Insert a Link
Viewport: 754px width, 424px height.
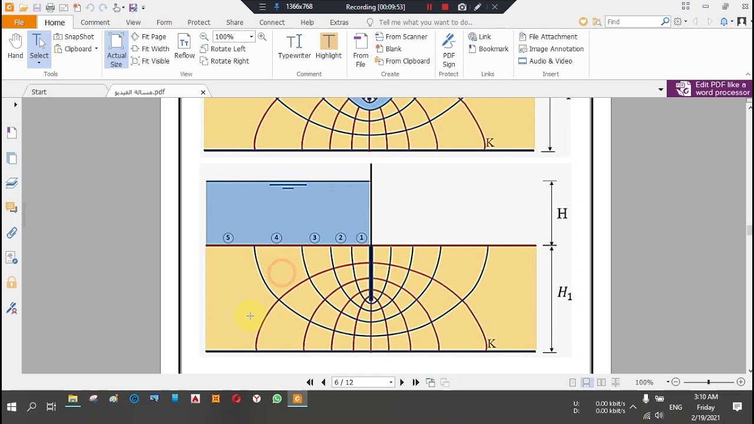click(x=479, y=37)
